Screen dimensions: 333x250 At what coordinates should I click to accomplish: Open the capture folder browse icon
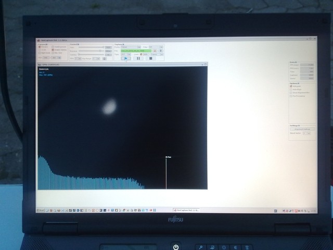155,51
